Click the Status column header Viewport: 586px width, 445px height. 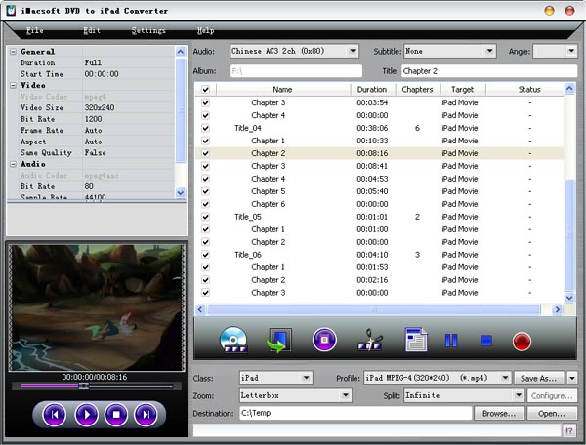[x=529, y=89]
